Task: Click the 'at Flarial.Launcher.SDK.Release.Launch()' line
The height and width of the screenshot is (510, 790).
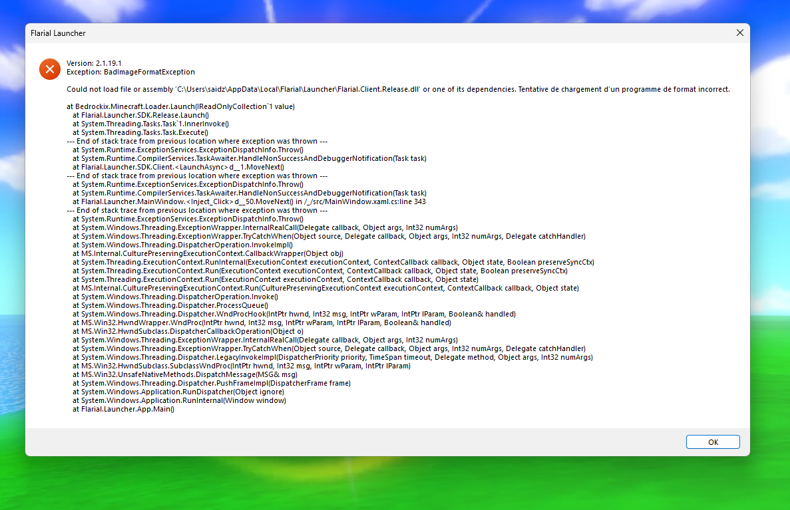Action: (140, 115)
